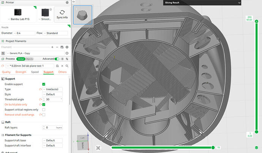Save the current process preset
Image resolution: width=262 pixels, height=153 pixels.
(x=57, y=66)
